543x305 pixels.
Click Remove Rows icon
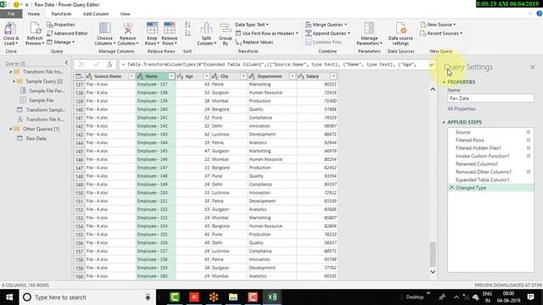pyautogui.click(x=170, y=28)
